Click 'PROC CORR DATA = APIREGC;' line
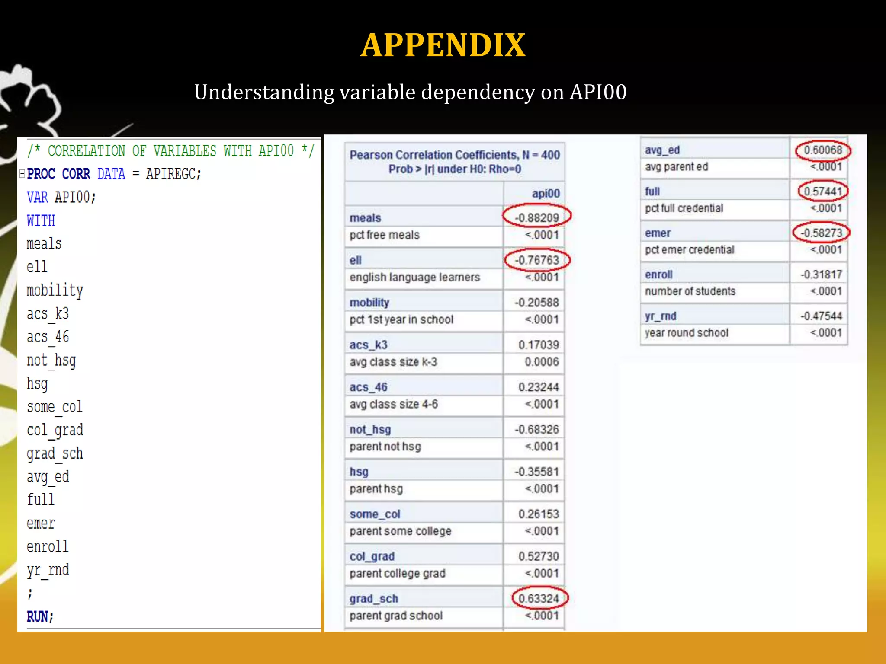This screenshot has height=664, width=886. click(114, 174)
